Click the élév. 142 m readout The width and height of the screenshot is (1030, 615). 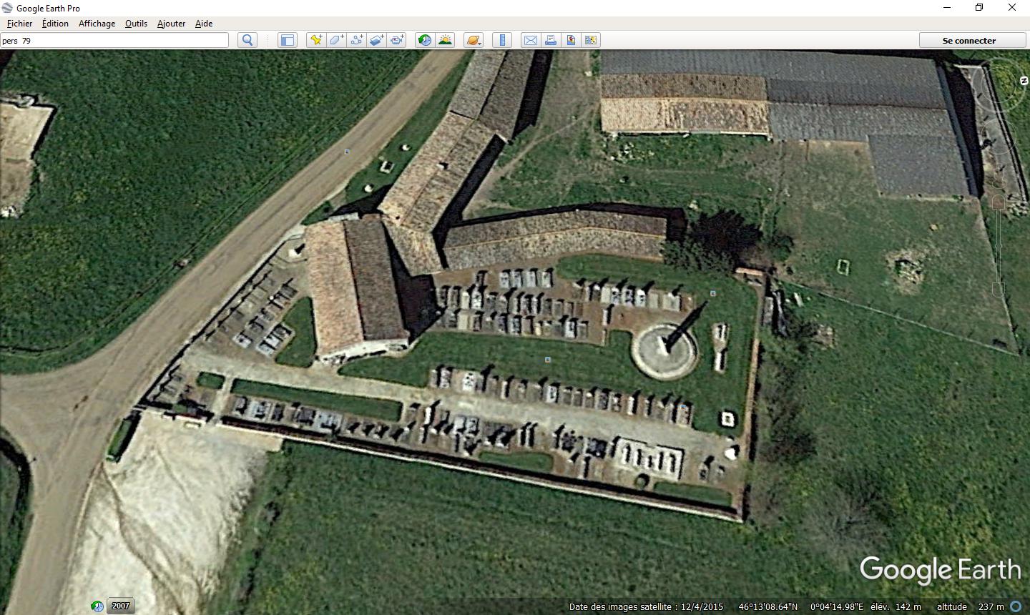pyautogui.click(x=896, y=606)
